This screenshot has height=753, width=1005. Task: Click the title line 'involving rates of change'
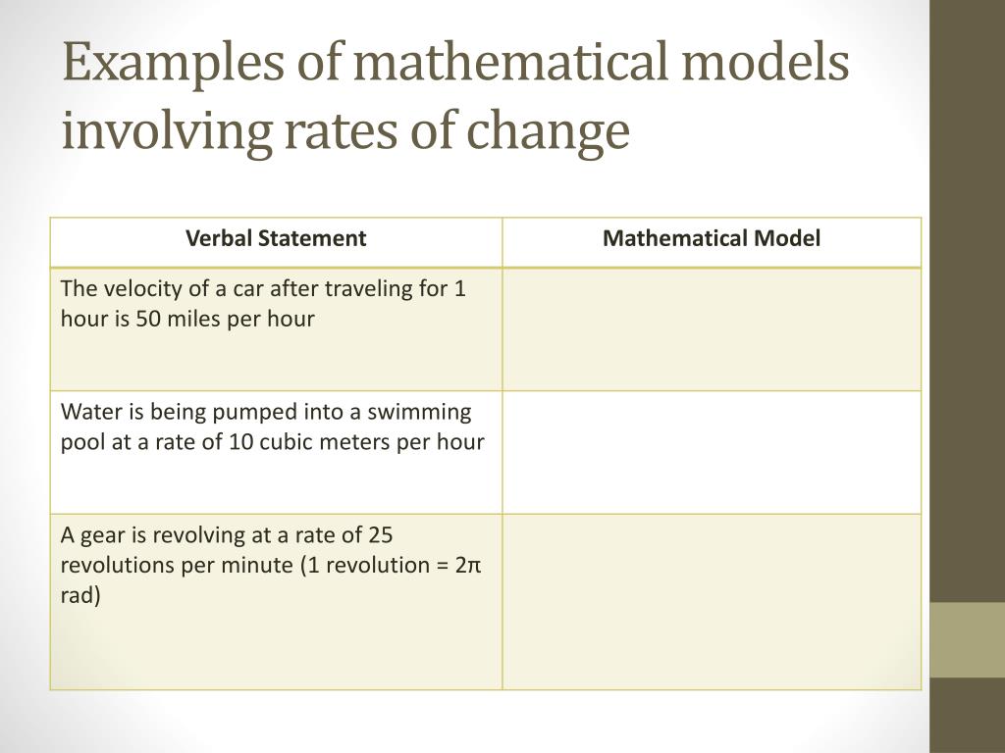pos(346,131)
